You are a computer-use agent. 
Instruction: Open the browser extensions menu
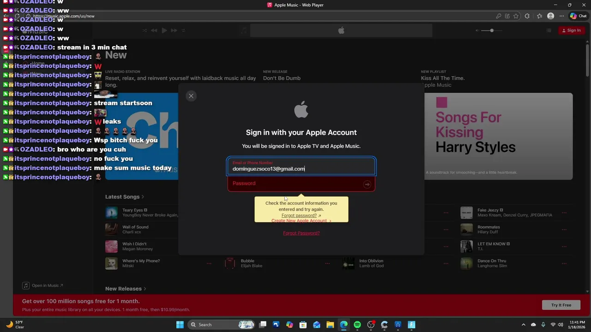527,16
